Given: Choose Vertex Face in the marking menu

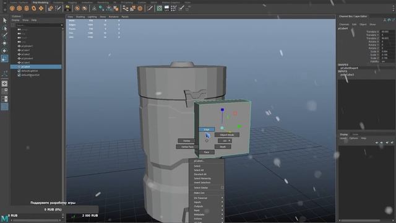Looking at the screenshot, I should pyautogui.click(x=187, y=147).
